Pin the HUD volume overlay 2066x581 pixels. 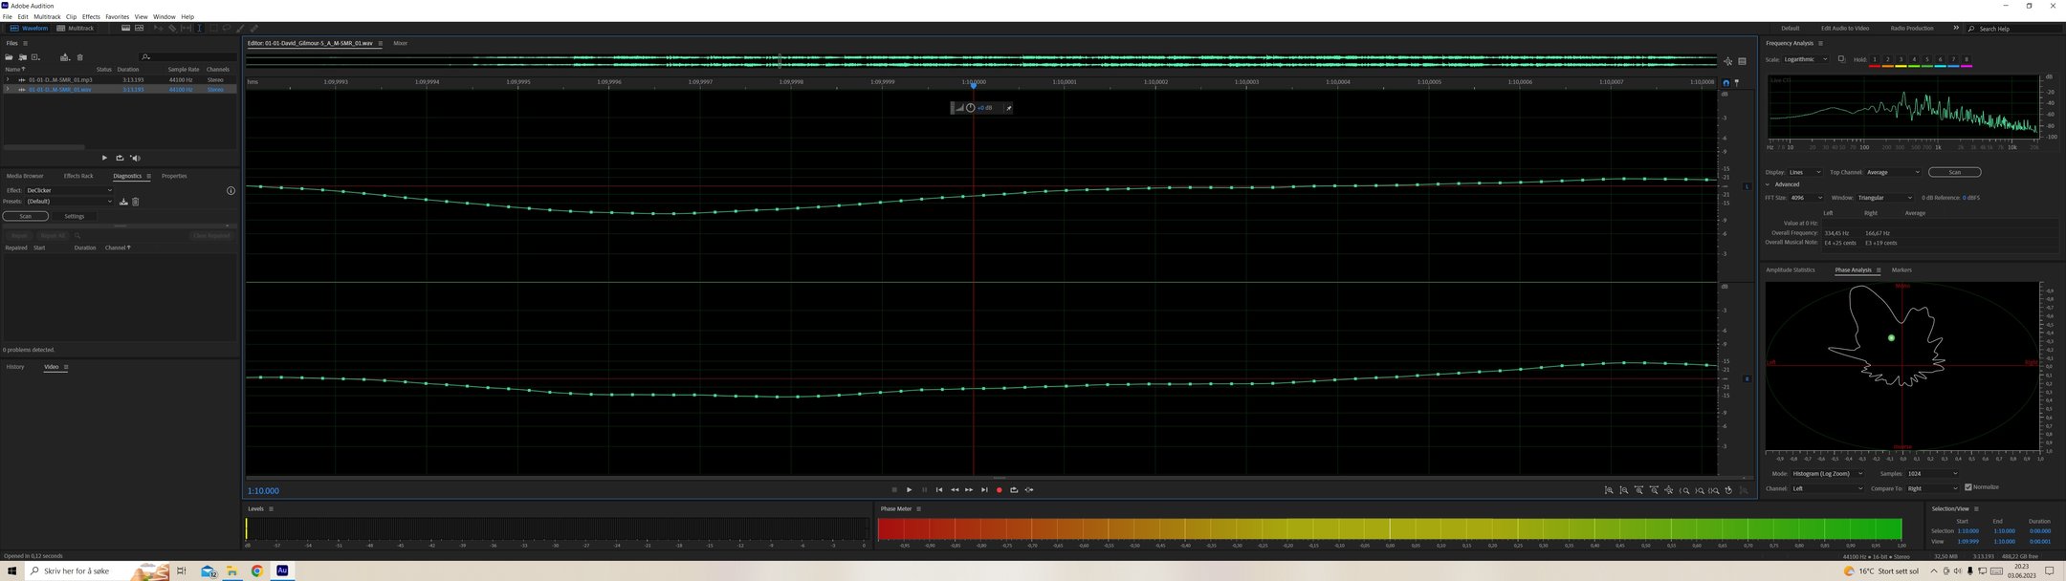pyautogui.click(x=1008, y=108)
